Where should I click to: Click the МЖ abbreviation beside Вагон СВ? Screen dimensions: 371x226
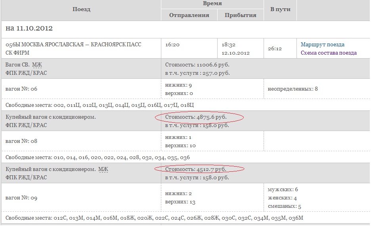(37, 65)
